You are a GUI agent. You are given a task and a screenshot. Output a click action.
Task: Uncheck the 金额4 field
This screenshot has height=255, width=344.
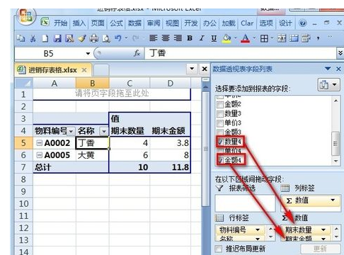[220, 160]
